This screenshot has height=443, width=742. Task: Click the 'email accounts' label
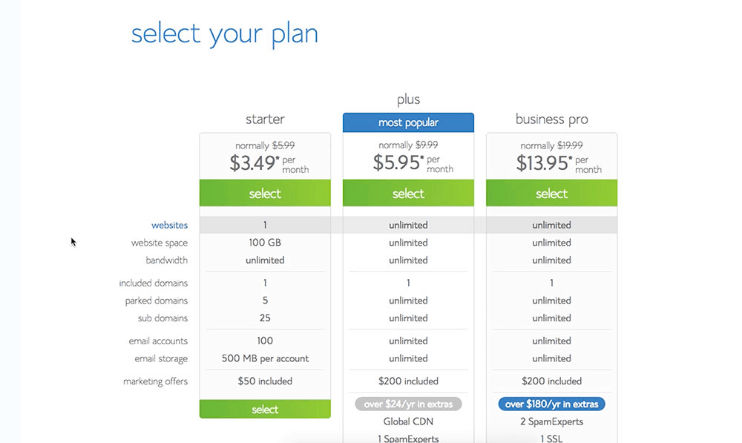coord(157,341)
